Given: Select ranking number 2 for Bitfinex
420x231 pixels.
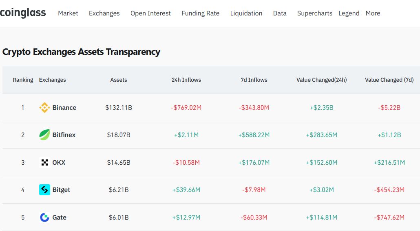Looking at the screenshot, I should coord(23,135).
